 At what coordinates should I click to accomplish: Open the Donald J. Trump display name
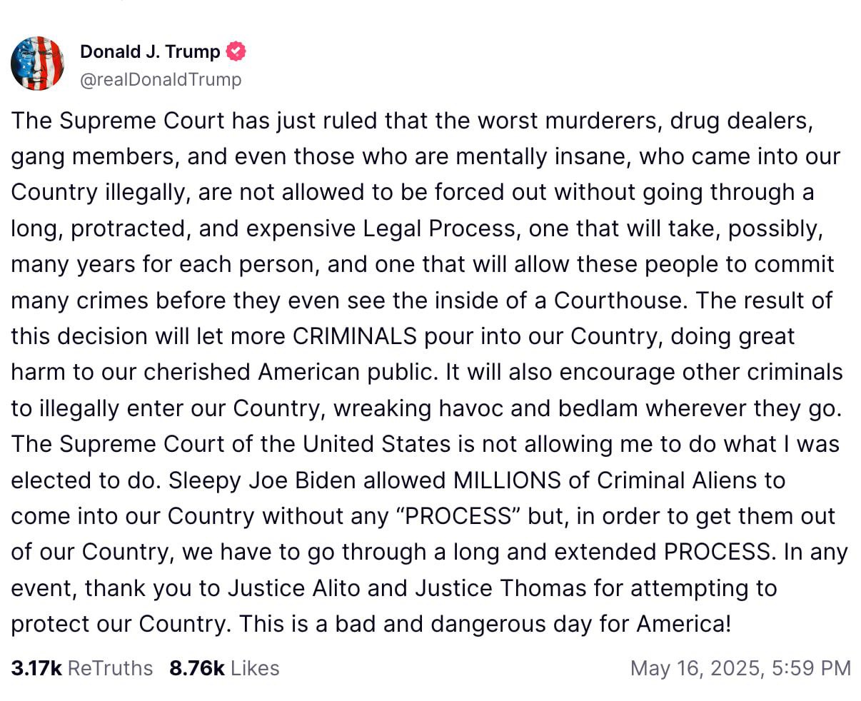coord(150,52)
